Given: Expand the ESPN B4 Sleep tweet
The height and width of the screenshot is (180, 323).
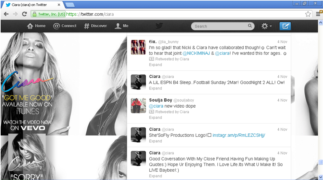Looking at the screenshot, I should coord(156,89).
